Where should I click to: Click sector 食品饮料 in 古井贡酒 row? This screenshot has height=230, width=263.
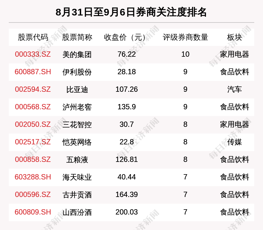coord(234,194)
